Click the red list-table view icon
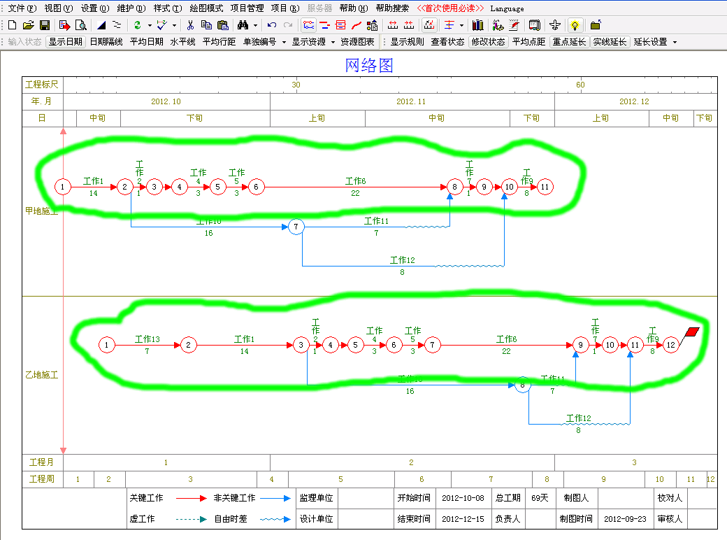 tap(340, 25)
